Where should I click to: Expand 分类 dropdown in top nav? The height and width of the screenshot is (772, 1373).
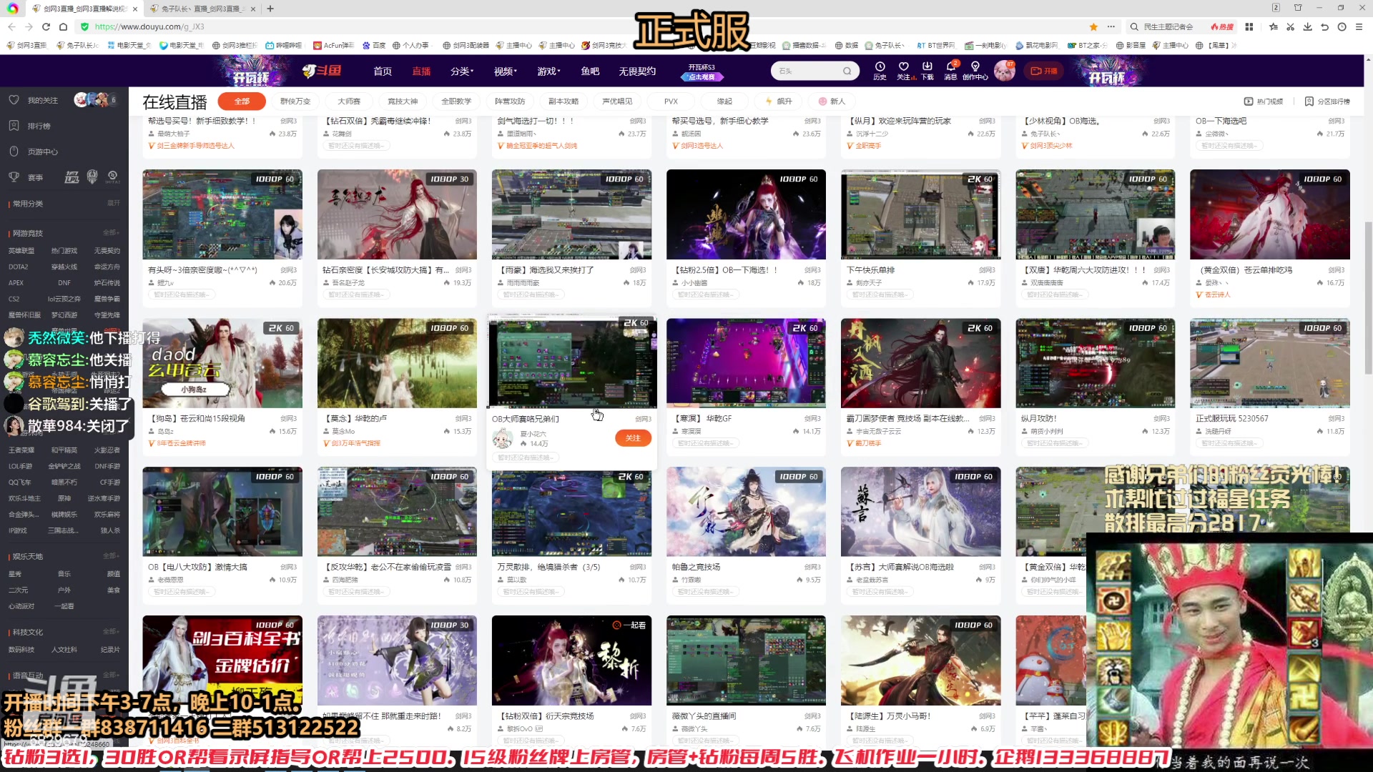point(462,71)
